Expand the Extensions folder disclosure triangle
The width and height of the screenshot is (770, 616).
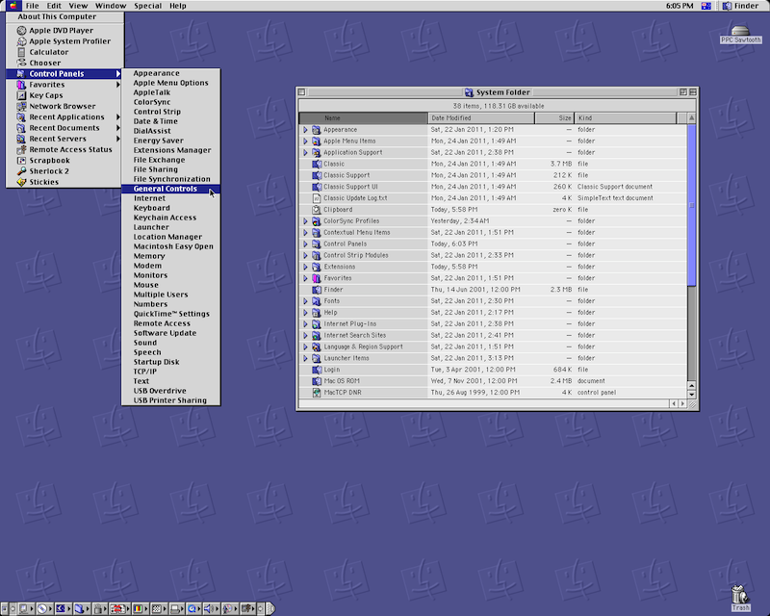click(305, 267)
